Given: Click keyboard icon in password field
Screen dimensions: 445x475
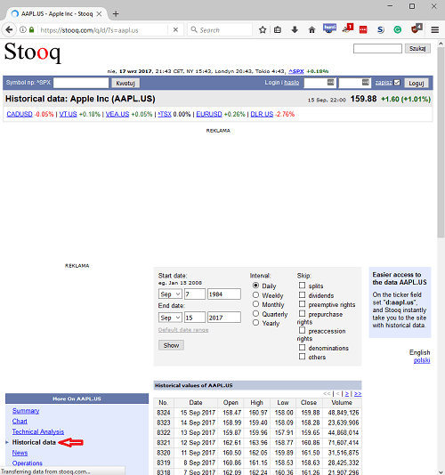Looking at the screenshot, I should coord(366,82).
